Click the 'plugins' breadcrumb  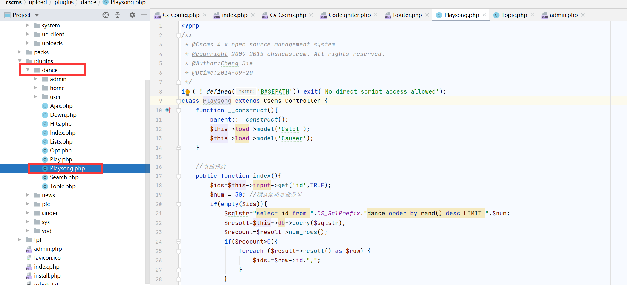64,3
